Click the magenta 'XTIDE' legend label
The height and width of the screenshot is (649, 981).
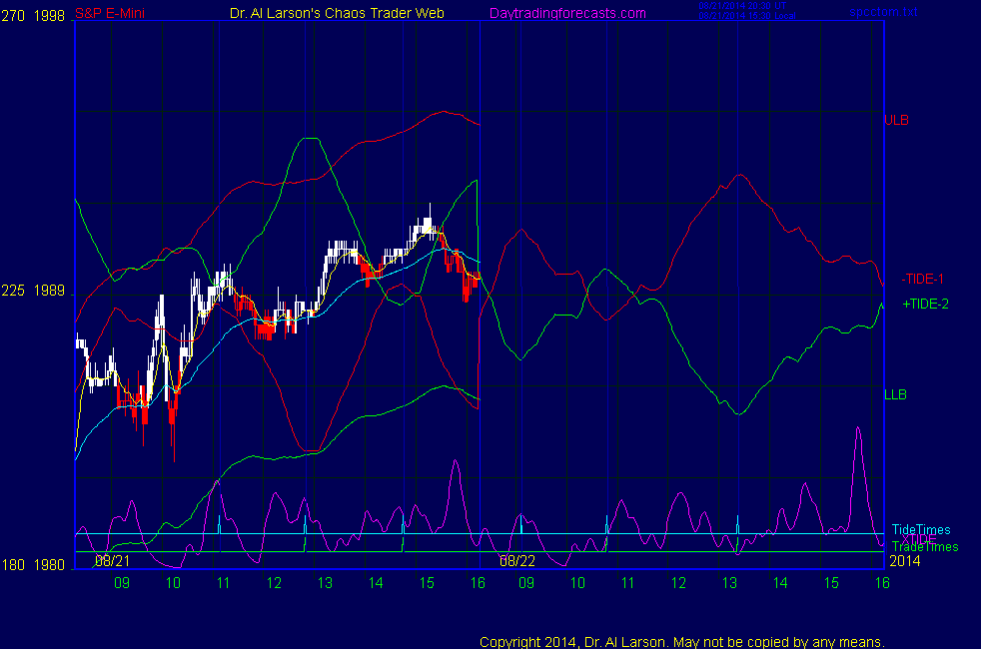click(x=919, y=539)
